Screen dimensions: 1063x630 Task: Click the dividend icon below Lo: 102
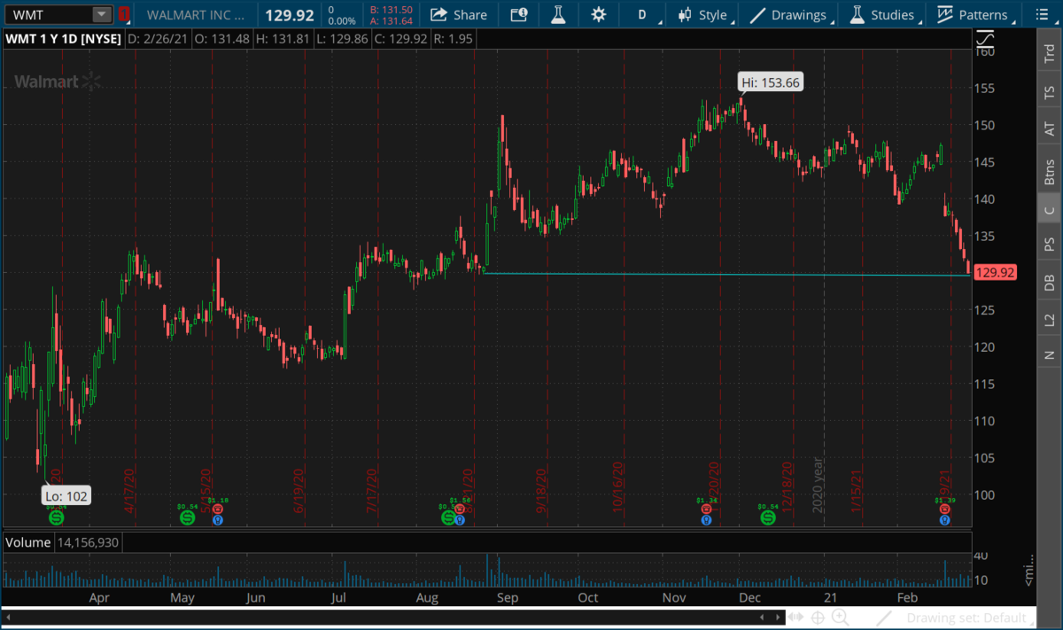56,517
